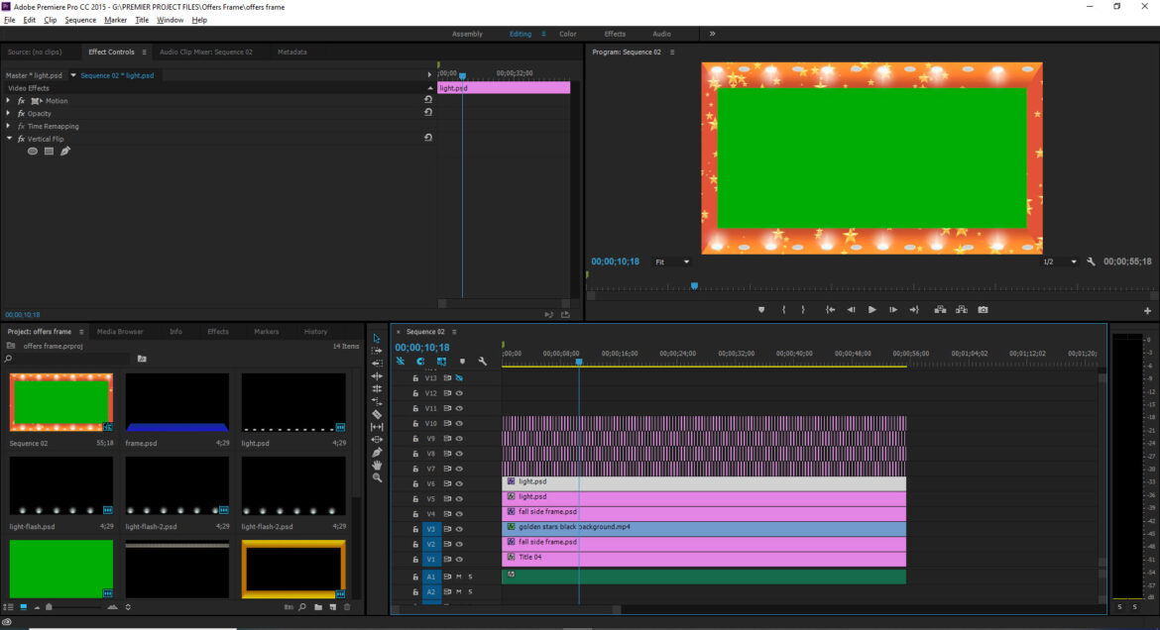Create ellipse mask under Vertical Flip

[x=33, y=152]
